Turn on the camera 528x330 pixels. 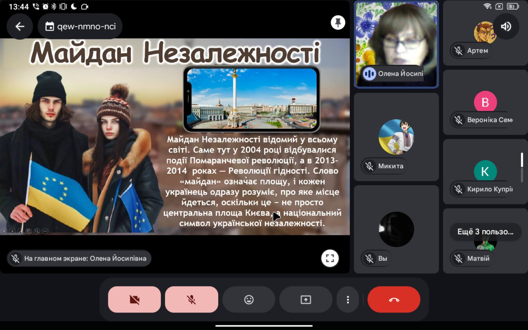pos(134,299)
